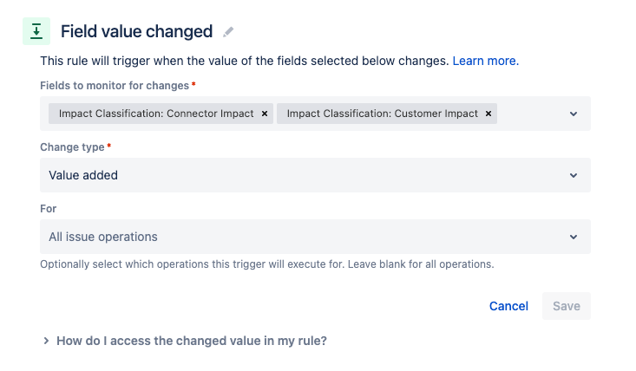636x371 pixels.
Task: Click the empty area in the fields selector
Action: (x=531, y=114)
